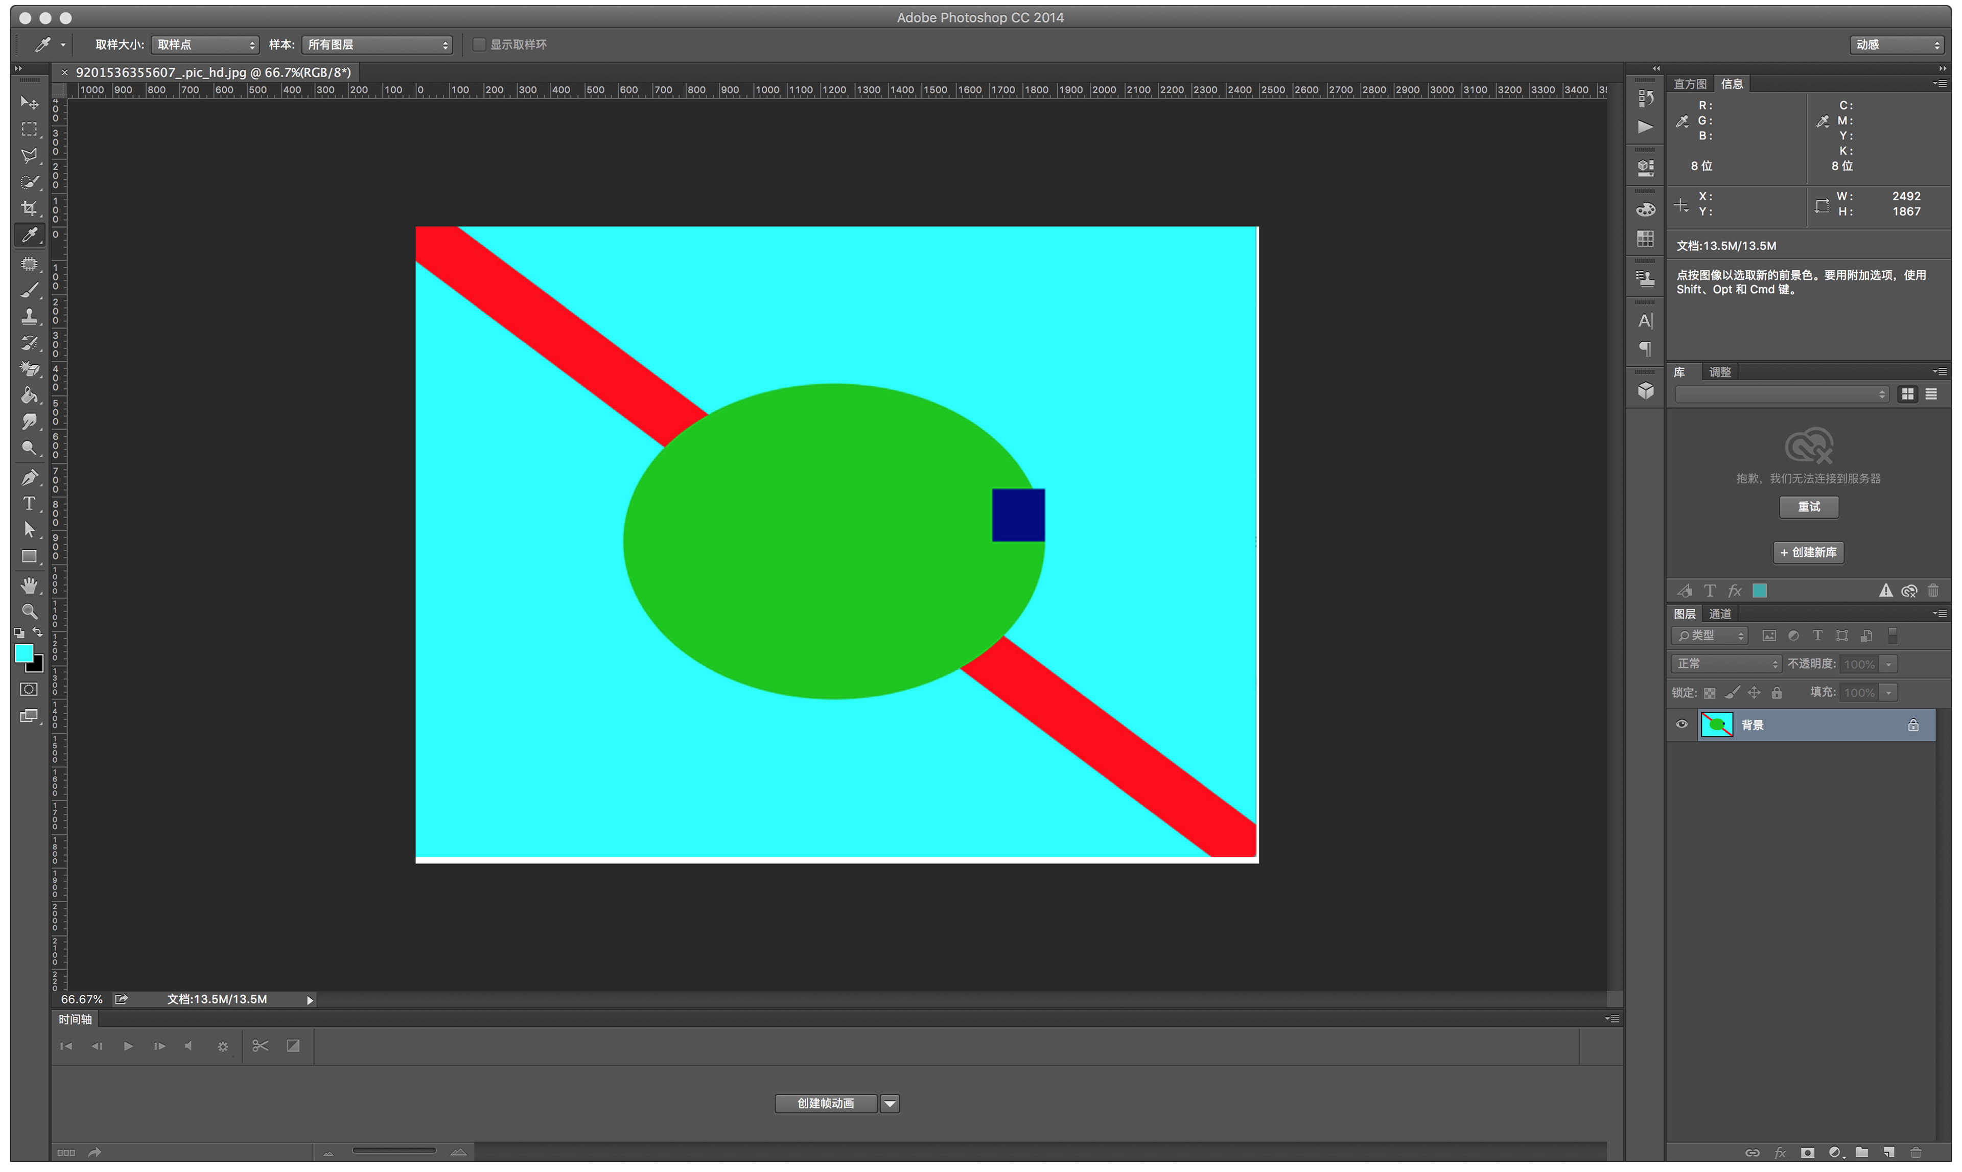Open the 取样大小 dropdown
This screenshot has width=1962, height=1172.
(x=204, y=44)
